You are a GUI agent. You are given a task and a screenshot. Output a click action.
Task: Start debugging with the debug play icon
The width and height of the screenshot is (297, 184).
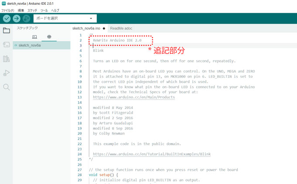26,18
